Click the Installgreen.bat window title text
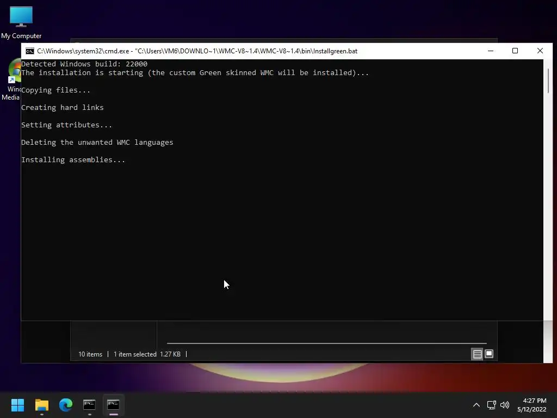This screenshot has width=557, height=418. [x=197, y=51]
